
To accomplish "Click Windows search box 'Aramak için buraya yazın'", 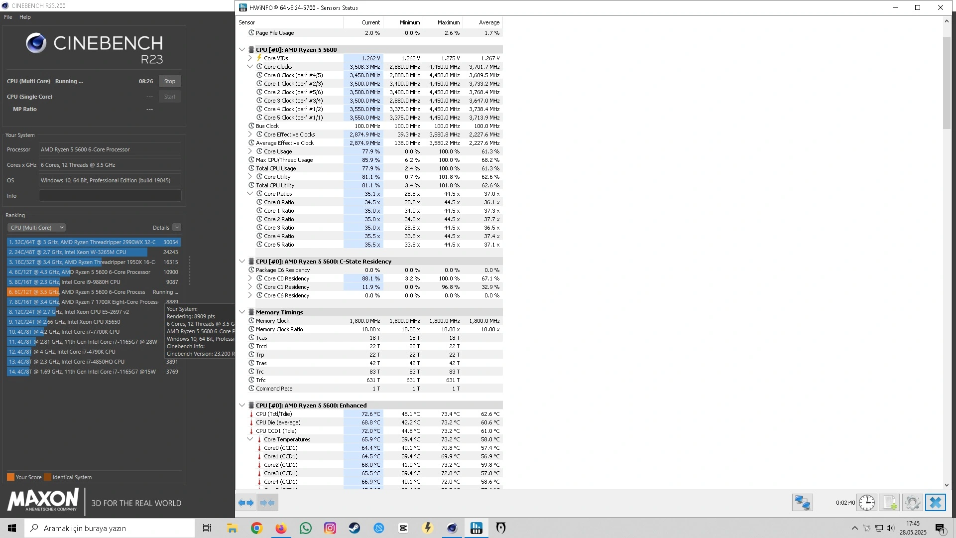I will pos(110,528).
